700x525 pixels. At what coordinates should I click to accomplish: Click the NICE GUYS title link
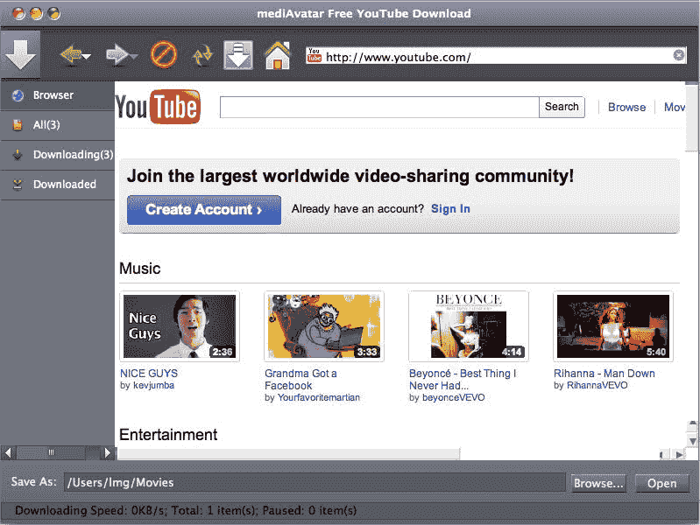point(149,374)
